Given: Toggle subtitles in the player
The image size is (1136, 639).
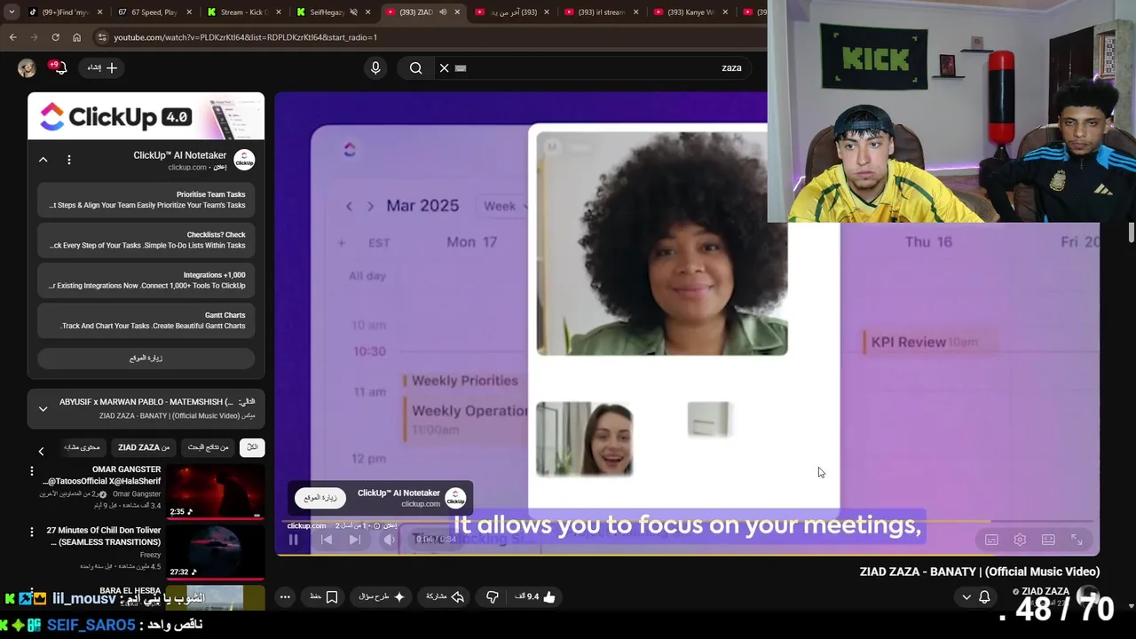Looking at the screenshot, I should [991, 540].
